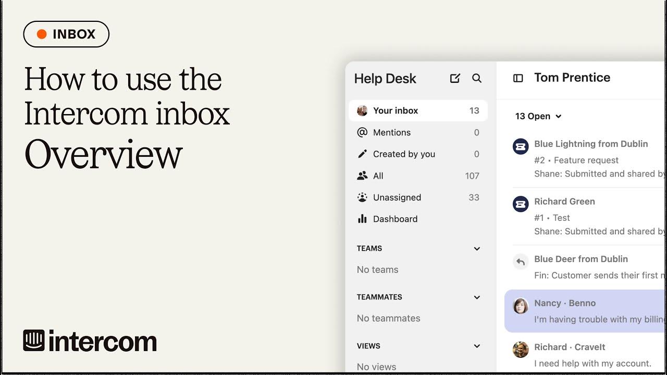This screenshot has width=667, height=375.
Task: Click reply arrow icon for Blue Deer
Action: 521,261
